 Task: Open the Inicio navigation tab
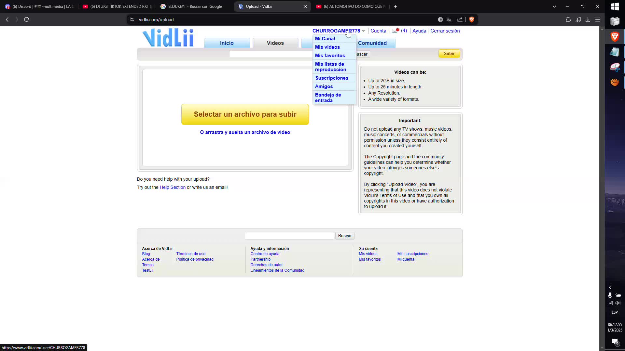(227, 43)
